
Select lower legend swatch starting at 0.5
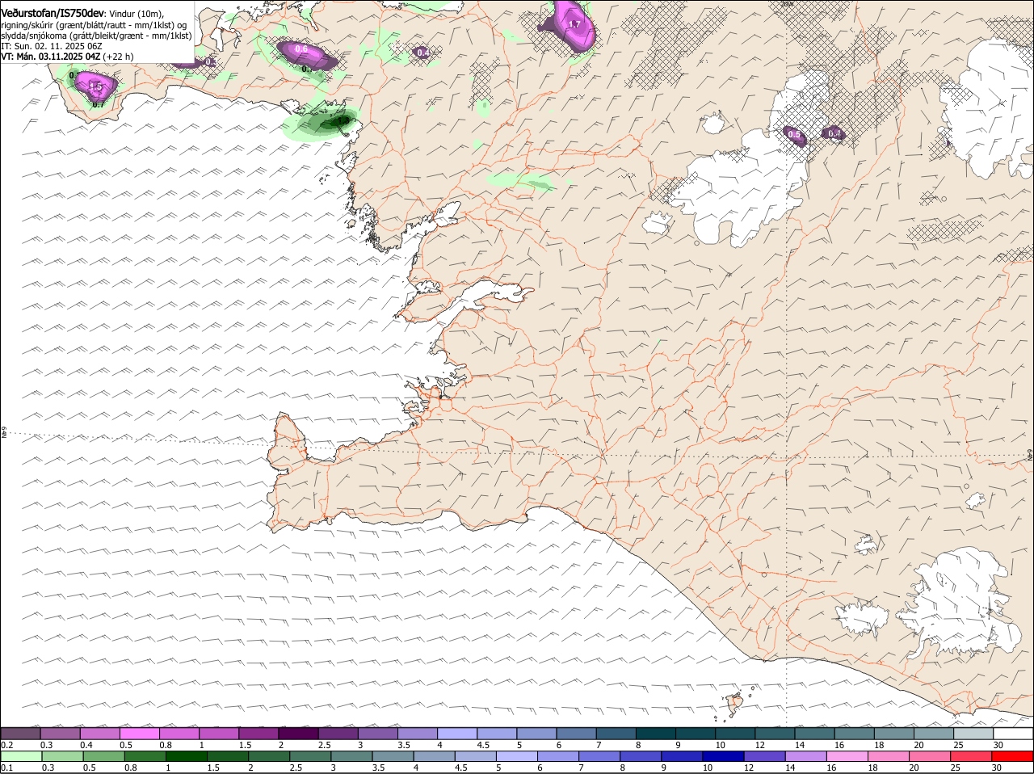tap(103, 756)
